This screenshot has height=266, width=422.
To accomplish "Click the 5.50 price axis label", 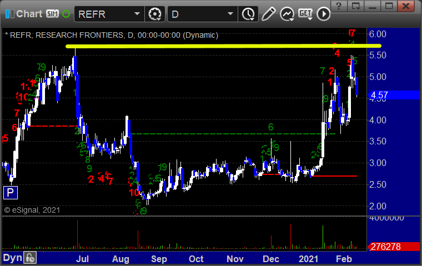I will pos(378,55).
